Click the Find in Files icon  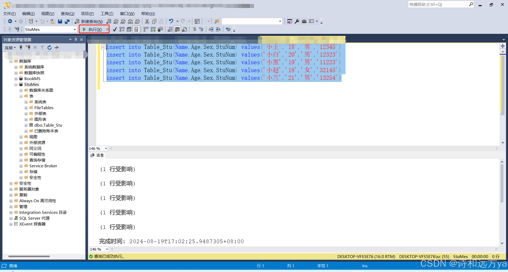click(x=217, y=21)
